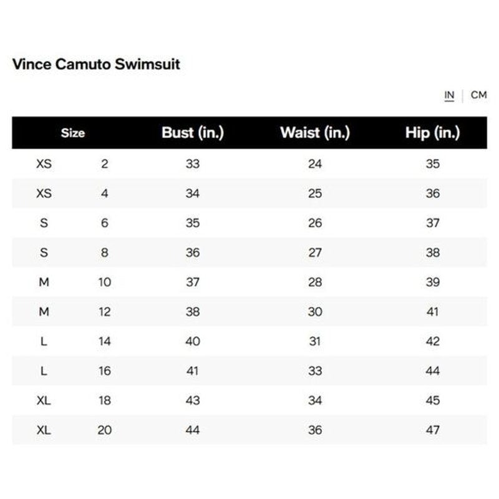This screenshot has width=499, height=499.
Task: Click the XL label in size 20 row
Action: click(44, 430)
